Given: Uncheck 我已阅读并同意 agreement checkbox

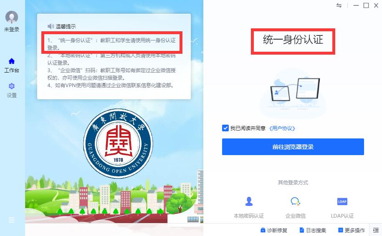Looking at the screenshot, I should (225, 128).
